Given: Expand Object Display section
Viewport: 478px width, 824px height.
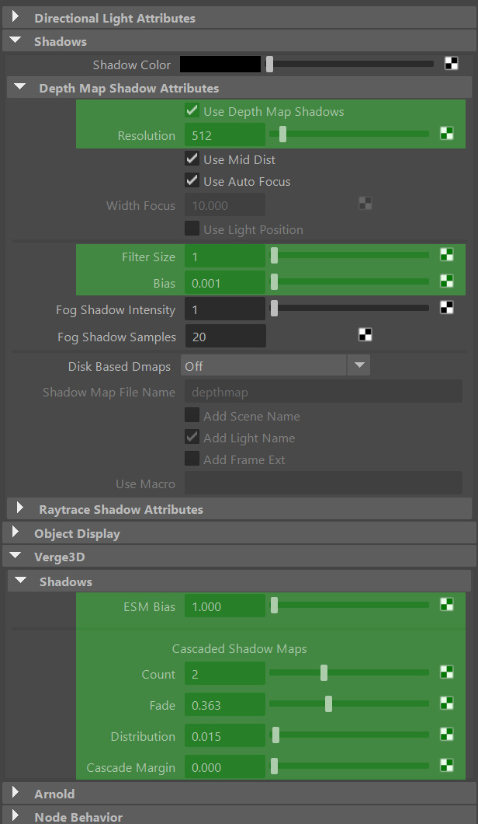Looking at the screenshot, I should pyautogui.click(x=16, y=532).
